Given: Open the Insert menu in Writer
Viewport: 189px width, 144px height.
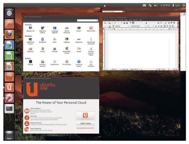Looking at the screenshot, I should pos(116,20).
